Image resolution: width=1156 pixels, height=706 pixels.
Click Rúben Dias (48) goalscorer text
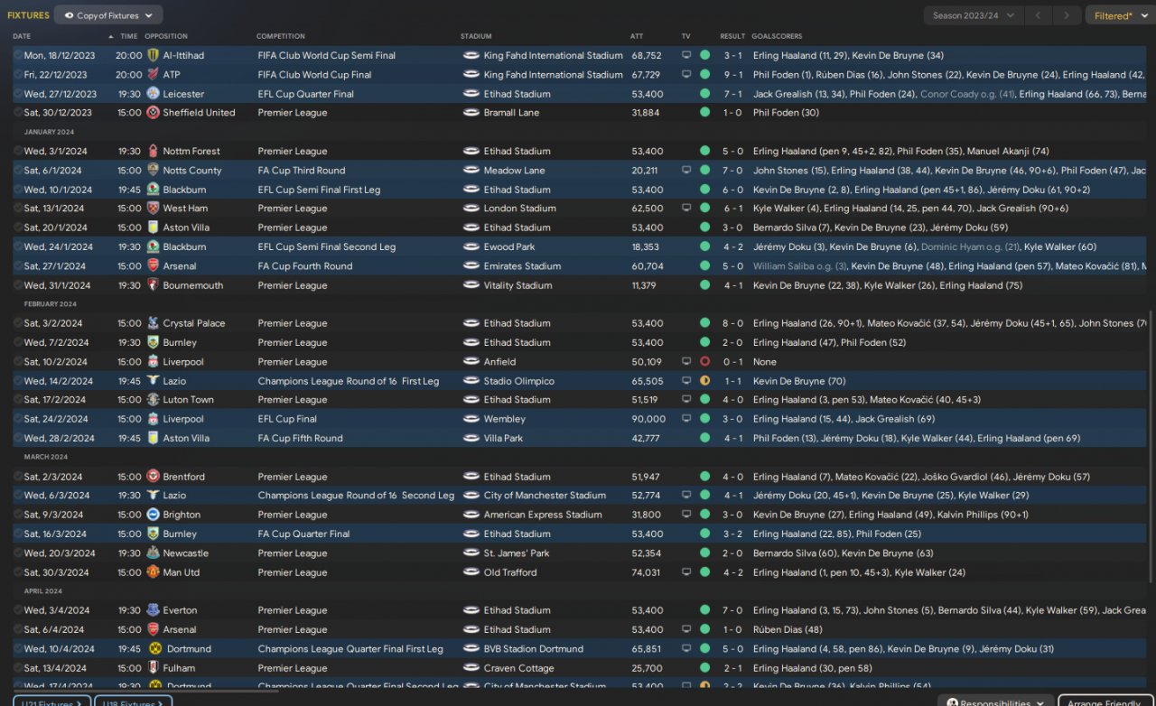tap(788, 630)
